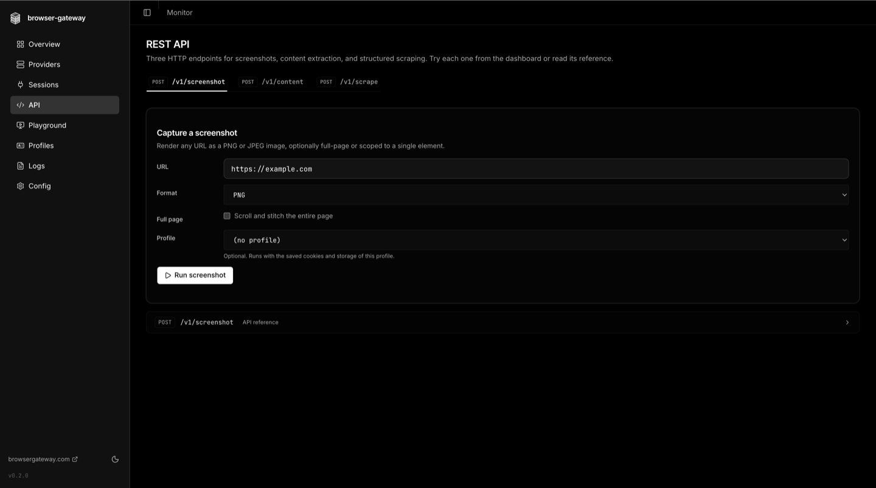
Task: Click the browser-gateway logo icon
Action: tap(15, 18)
